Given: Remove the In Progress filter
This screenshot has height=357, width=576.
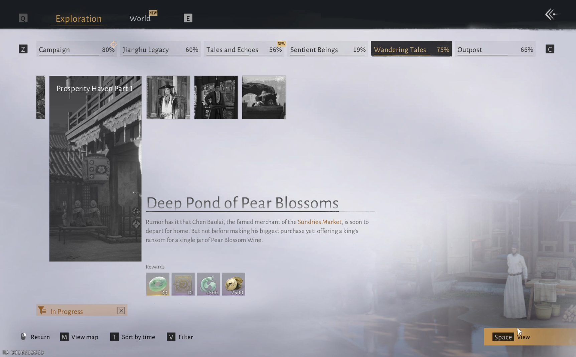Looking at the screenshot, I should coord(121,311).
